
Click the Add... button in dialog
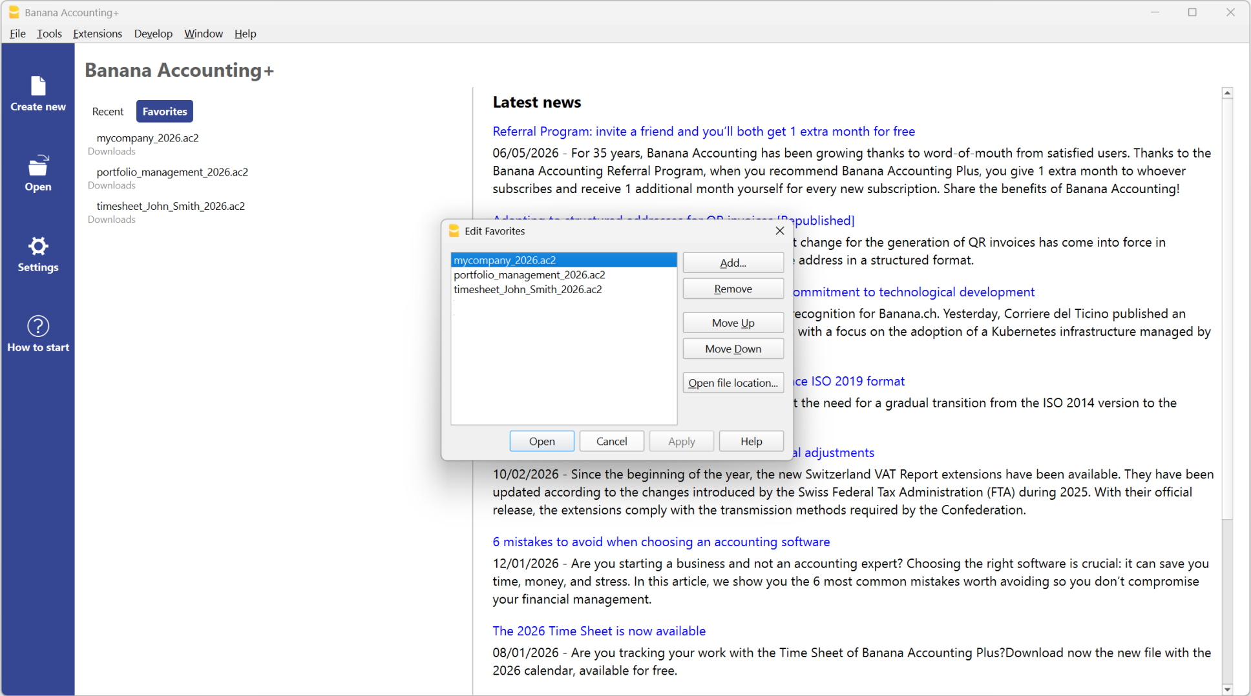[733, 263]
